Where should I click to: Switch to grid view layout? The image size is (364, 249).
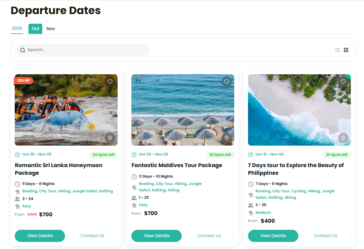tap(346, 50)
